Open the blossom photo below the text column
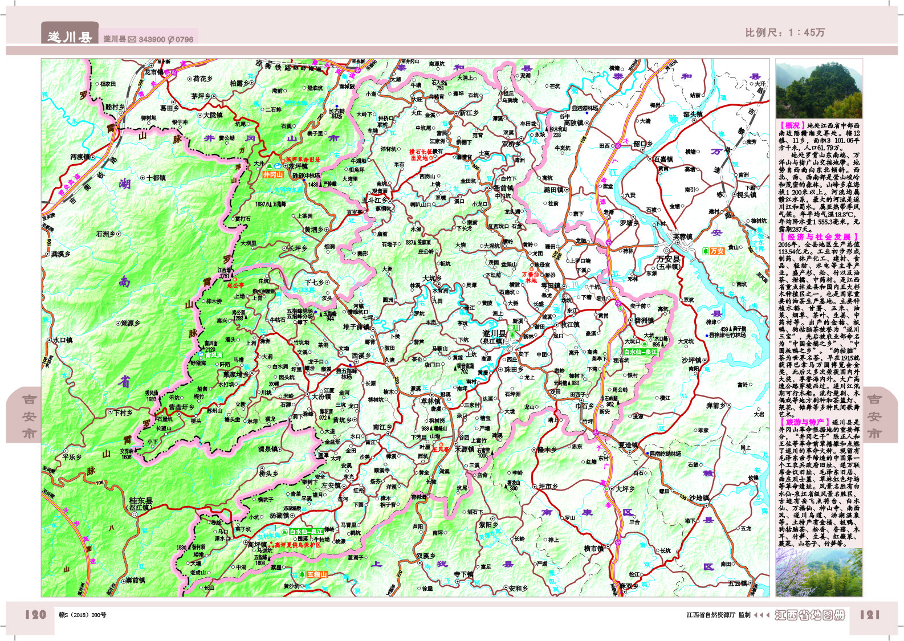Viewport: 904px width, 641px height. (x=819, y=572)
